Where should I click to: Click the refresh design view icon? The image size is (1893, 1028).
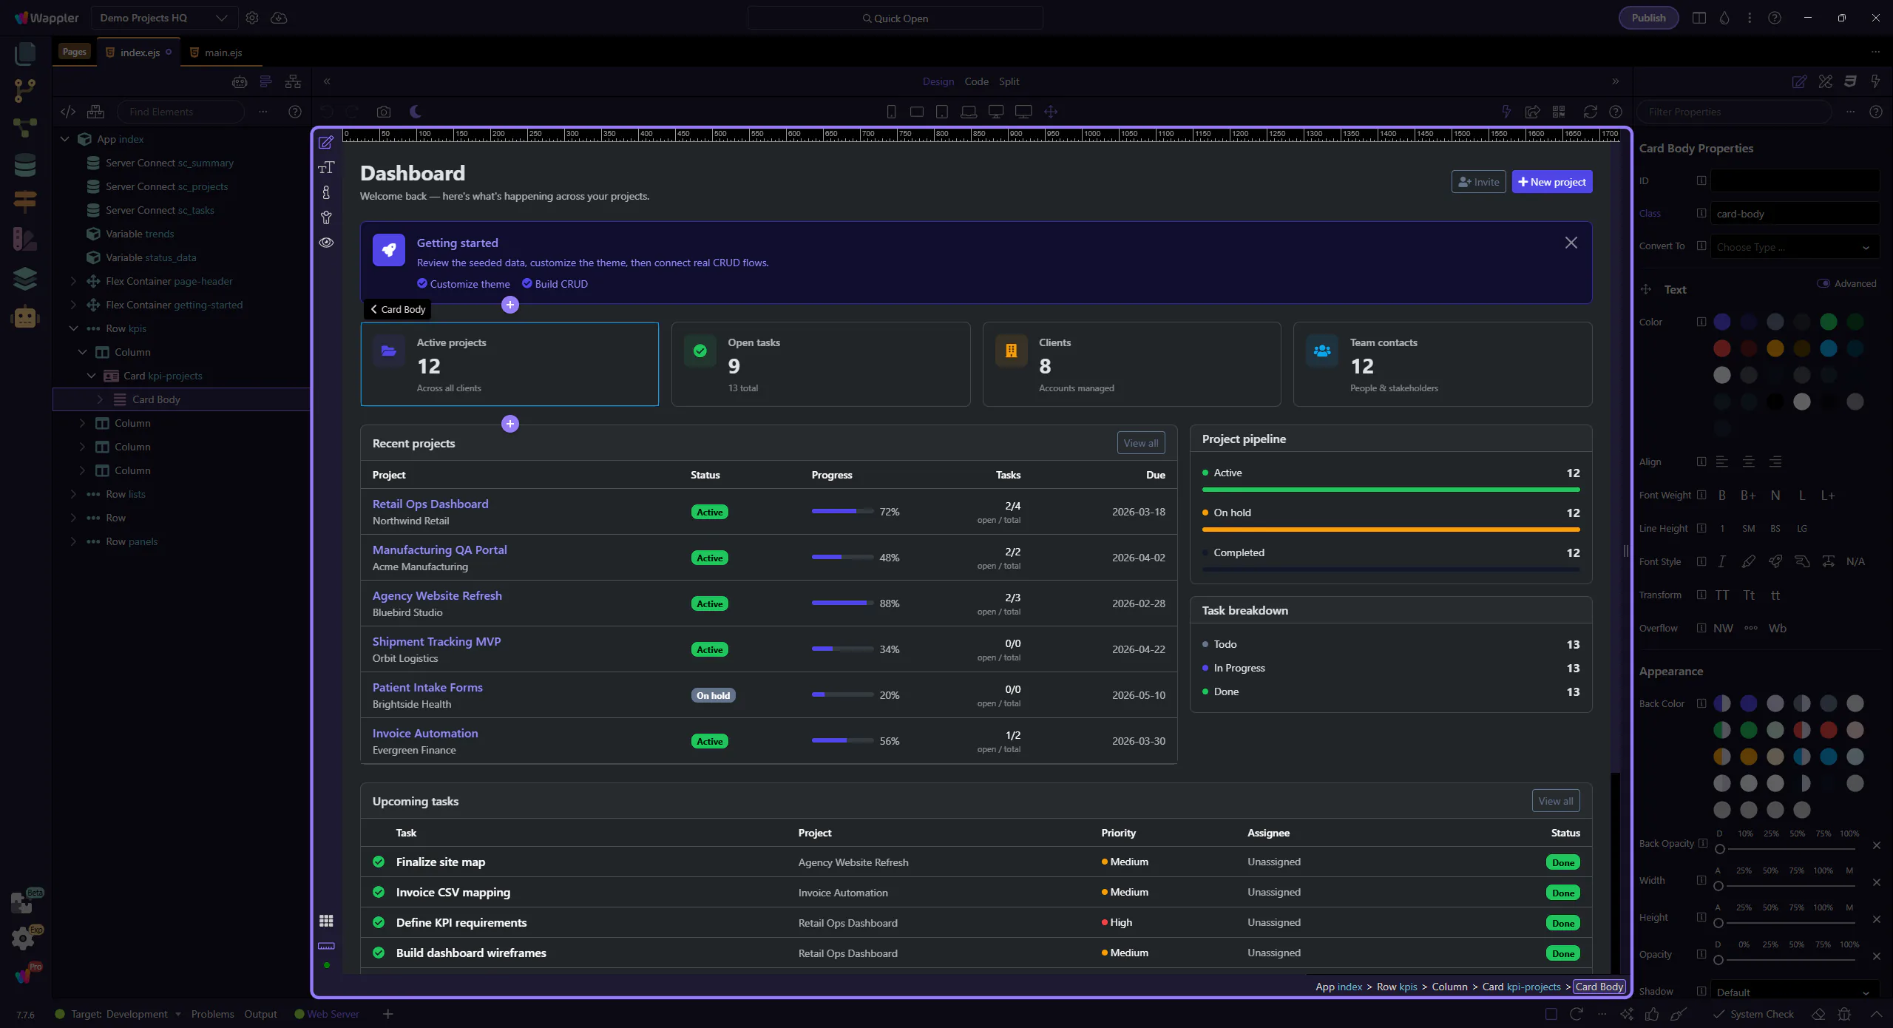pos(1590,112)
